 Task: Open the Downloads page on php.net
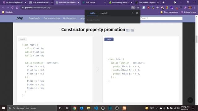(x=34, y=18)
